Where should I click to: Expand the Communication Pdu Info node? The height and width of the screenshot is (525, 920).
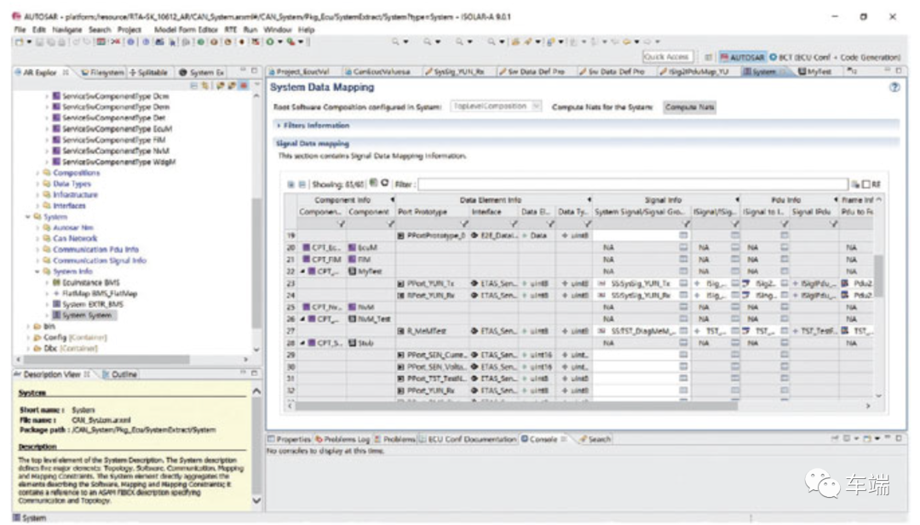(x=38, y=249)
